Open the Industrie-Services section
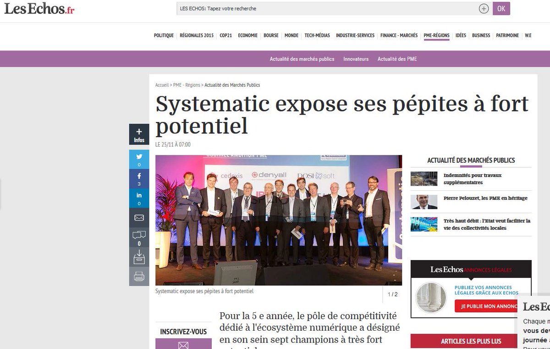Viewport: 550px width, 349px height. coord(355,35)
